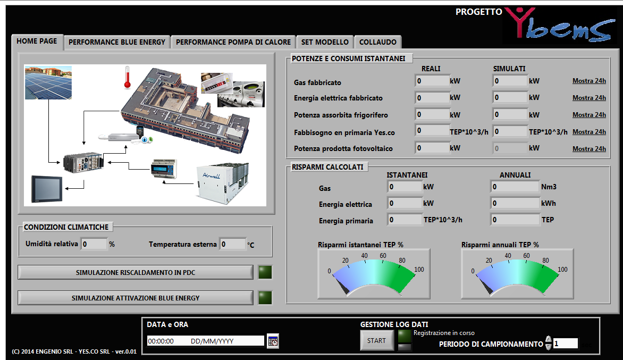Show 24h for Potenza prodotta fotovoltaico

(589, 149)
